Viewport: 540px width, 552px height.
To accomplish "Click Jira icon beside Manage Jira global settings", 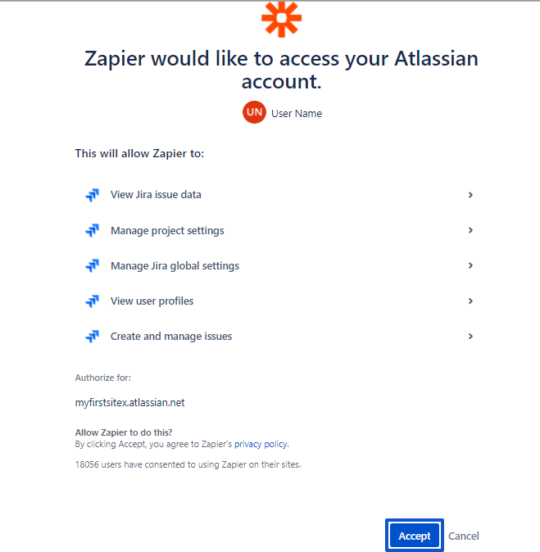I will (93, 266).
